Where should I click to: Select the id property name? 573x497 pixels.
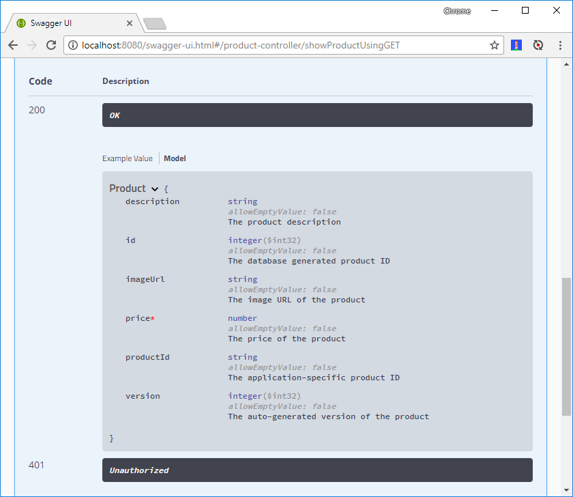[130, 240]
